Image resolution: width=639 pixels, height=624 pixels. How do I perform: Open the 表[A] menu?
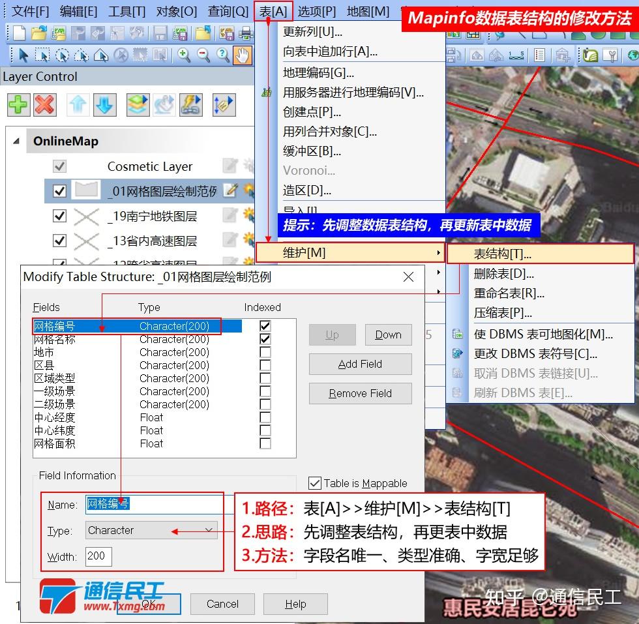pos(273,12)
